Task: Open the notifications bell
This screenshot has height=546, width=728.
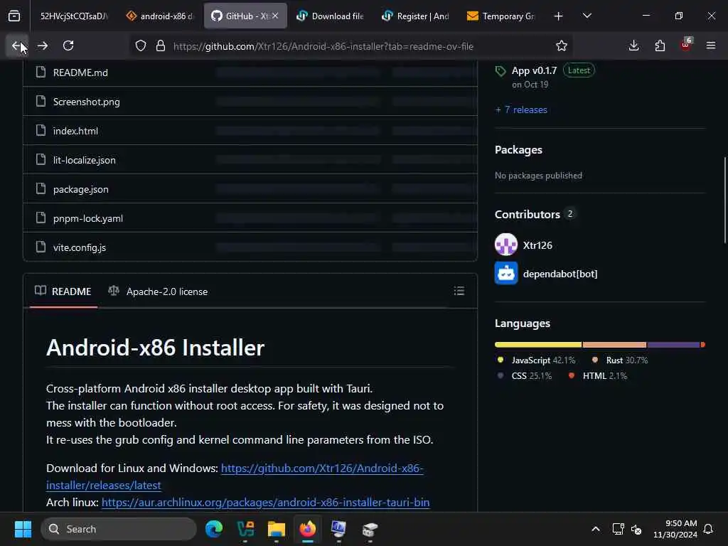Action: (x=708, y=529)
